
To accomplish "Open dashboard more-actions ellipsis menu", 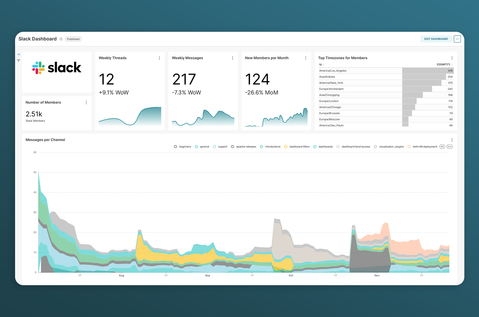I will tap(457, 39).
